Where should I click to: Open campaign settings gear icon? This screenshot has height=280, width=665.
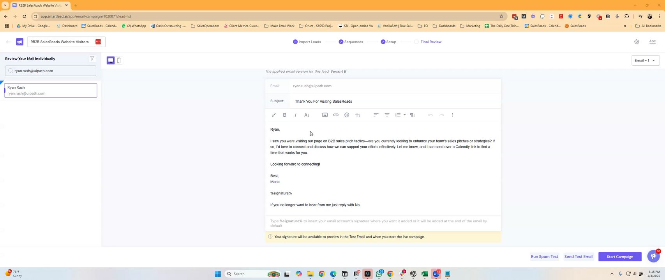coord(637,42)
